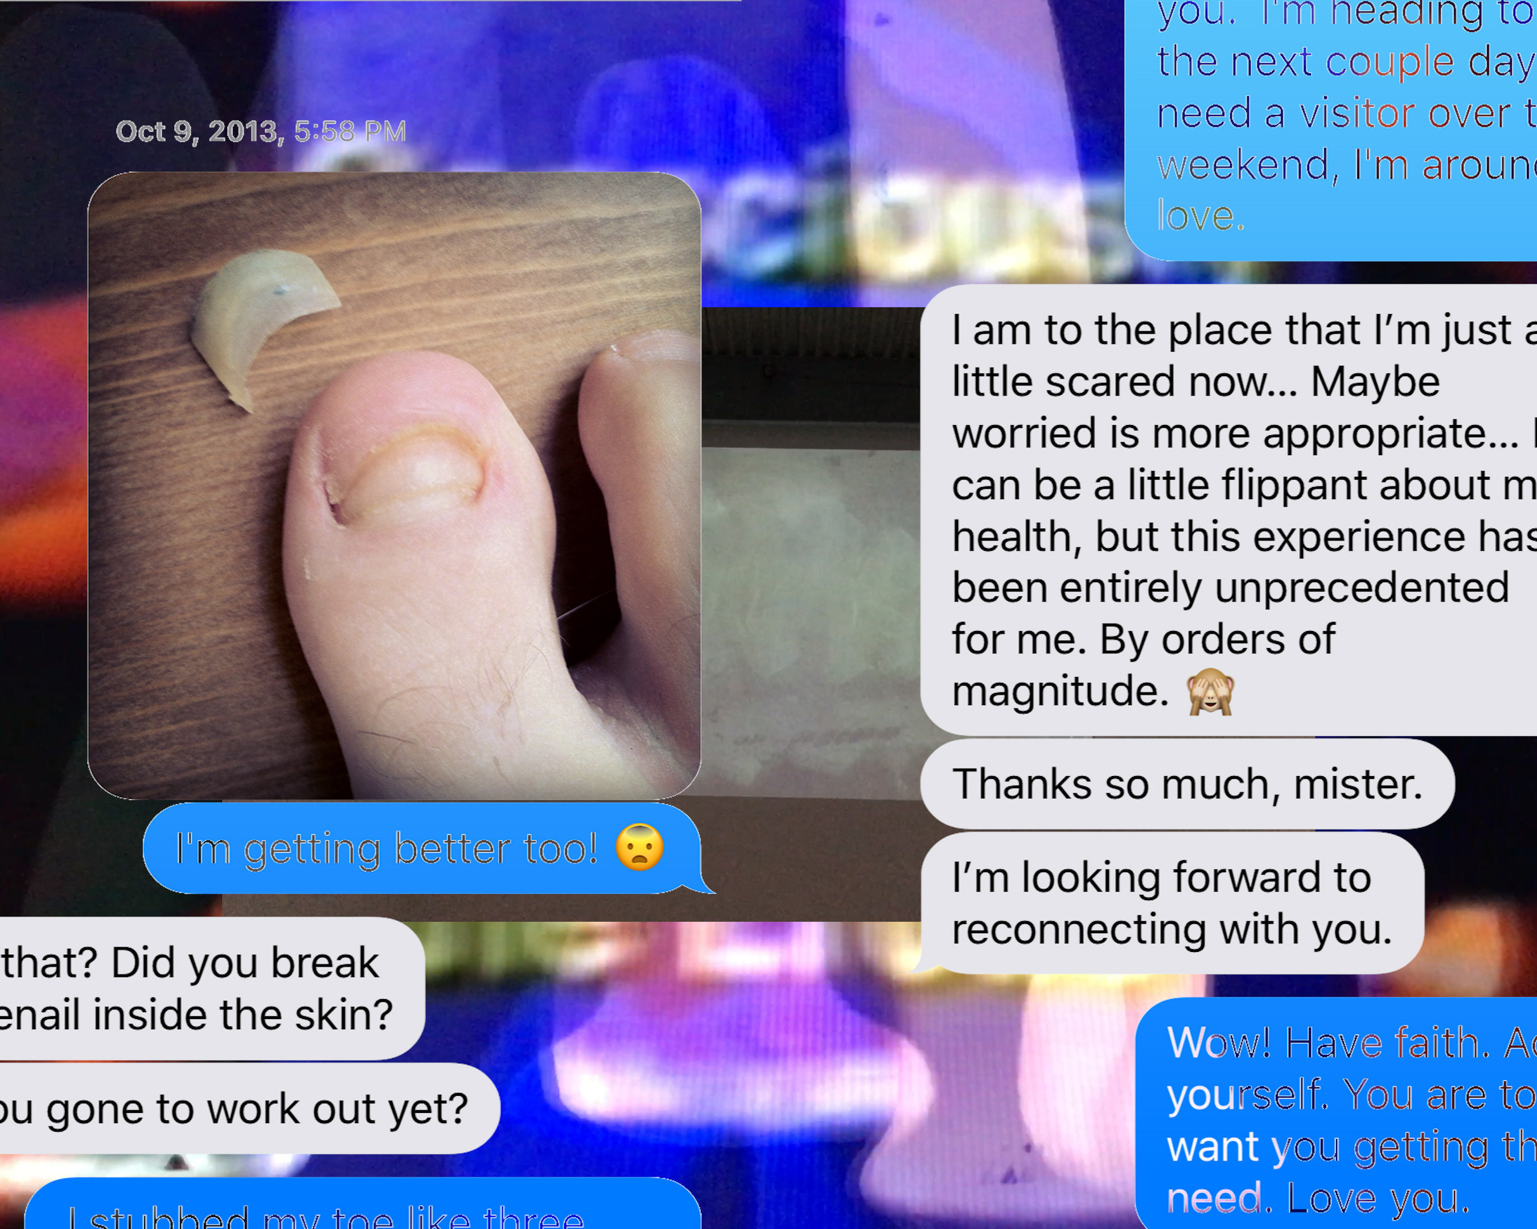Select the blue bubble ending with "love."
This screenshot has width=1537, height=1229.
tap(1330, 130)
